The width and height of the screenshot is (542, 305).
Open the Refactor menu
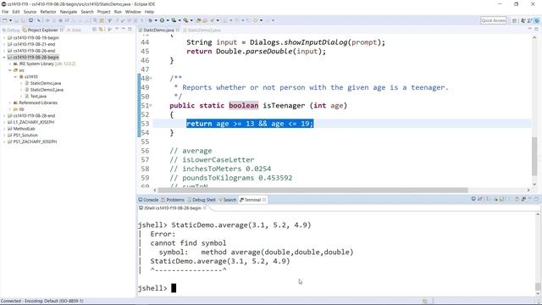coord(48,12)
